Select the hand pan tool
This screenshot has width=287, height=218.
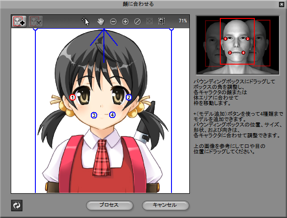101,22
